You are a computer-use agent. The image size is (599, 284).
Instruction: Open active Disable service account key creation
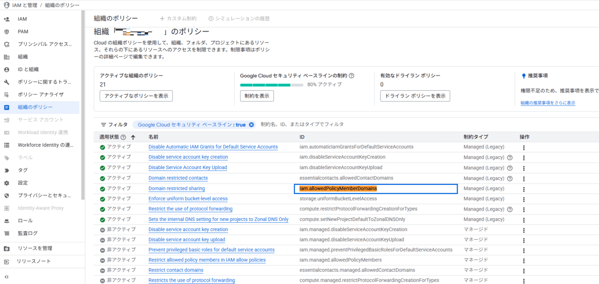188,157
